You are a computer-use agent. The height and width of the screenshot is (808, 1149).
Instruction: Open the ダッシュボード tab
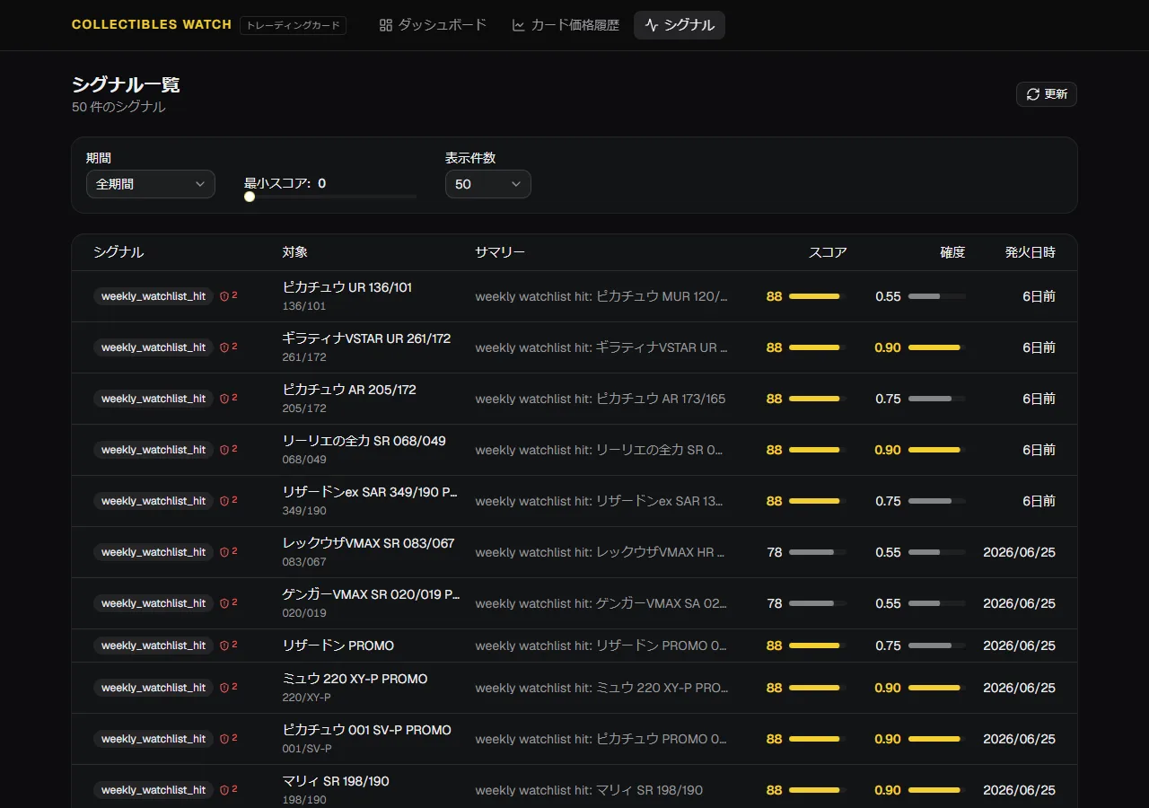pyautogui.click(x=433, y=25)
